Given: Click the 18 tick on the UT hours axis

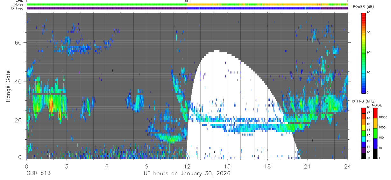Looking at the screenshot, I should pos(267,166).
